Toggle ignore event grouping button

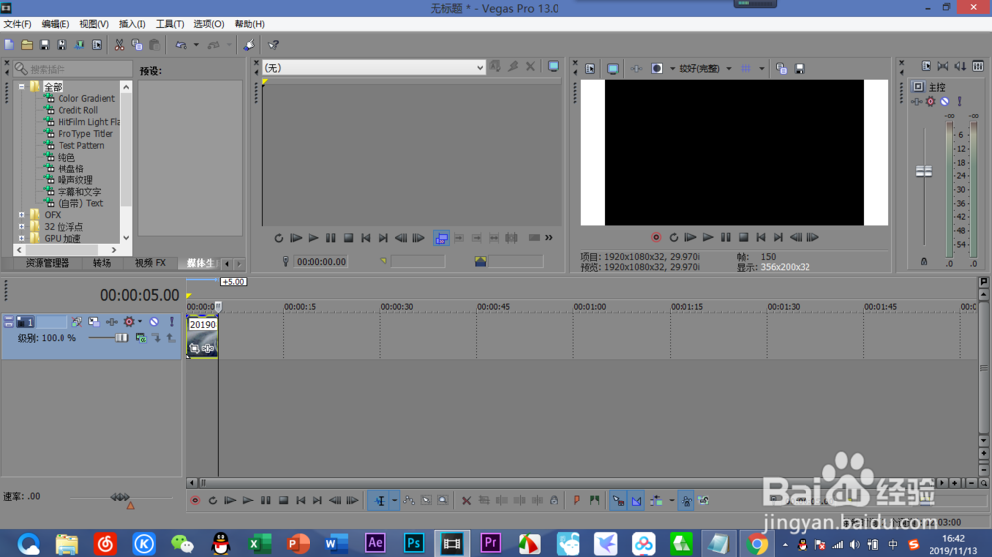703,501
